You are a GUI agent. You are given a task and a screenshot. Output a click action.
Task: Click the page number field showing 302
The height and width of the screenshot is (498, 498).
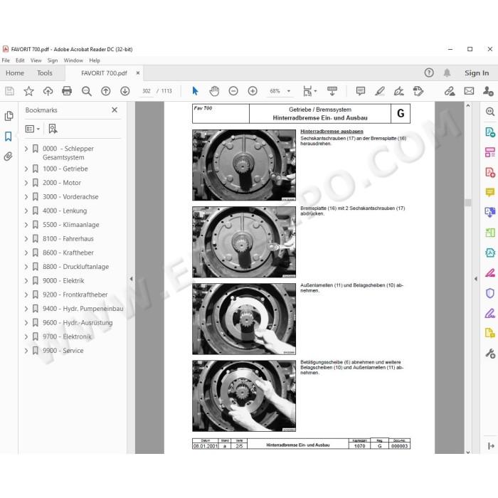point(147,91)
